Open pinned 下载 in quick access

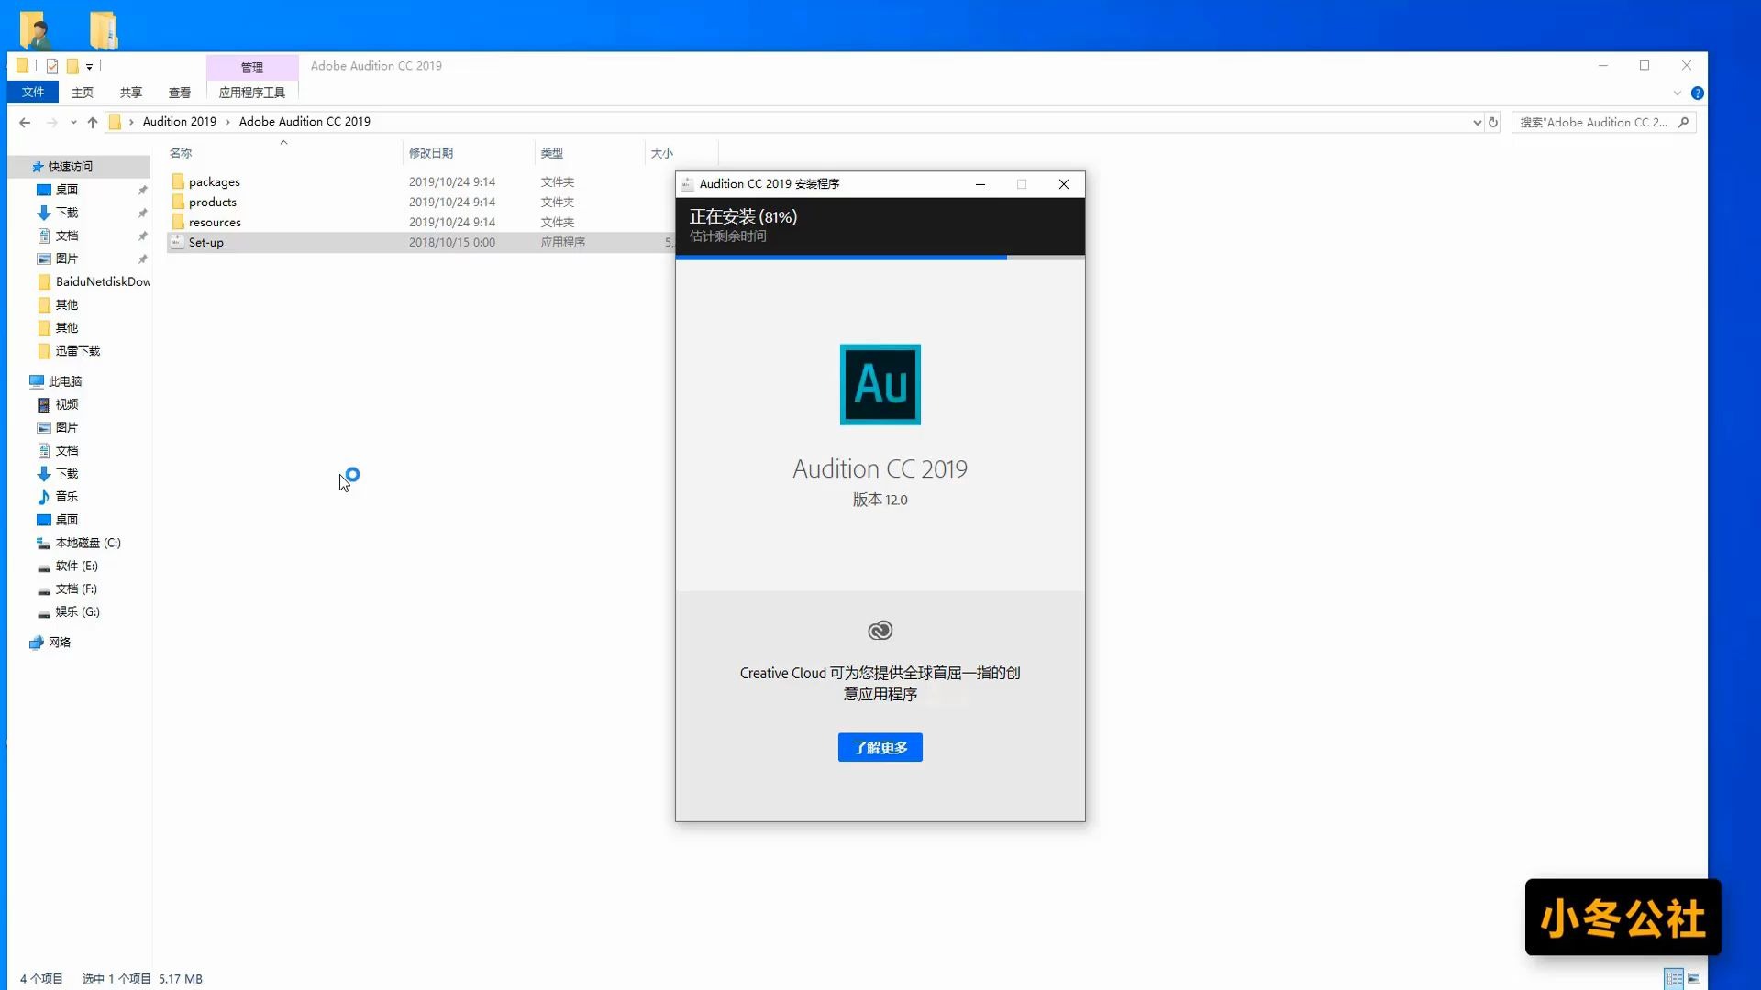coord(67,213)
